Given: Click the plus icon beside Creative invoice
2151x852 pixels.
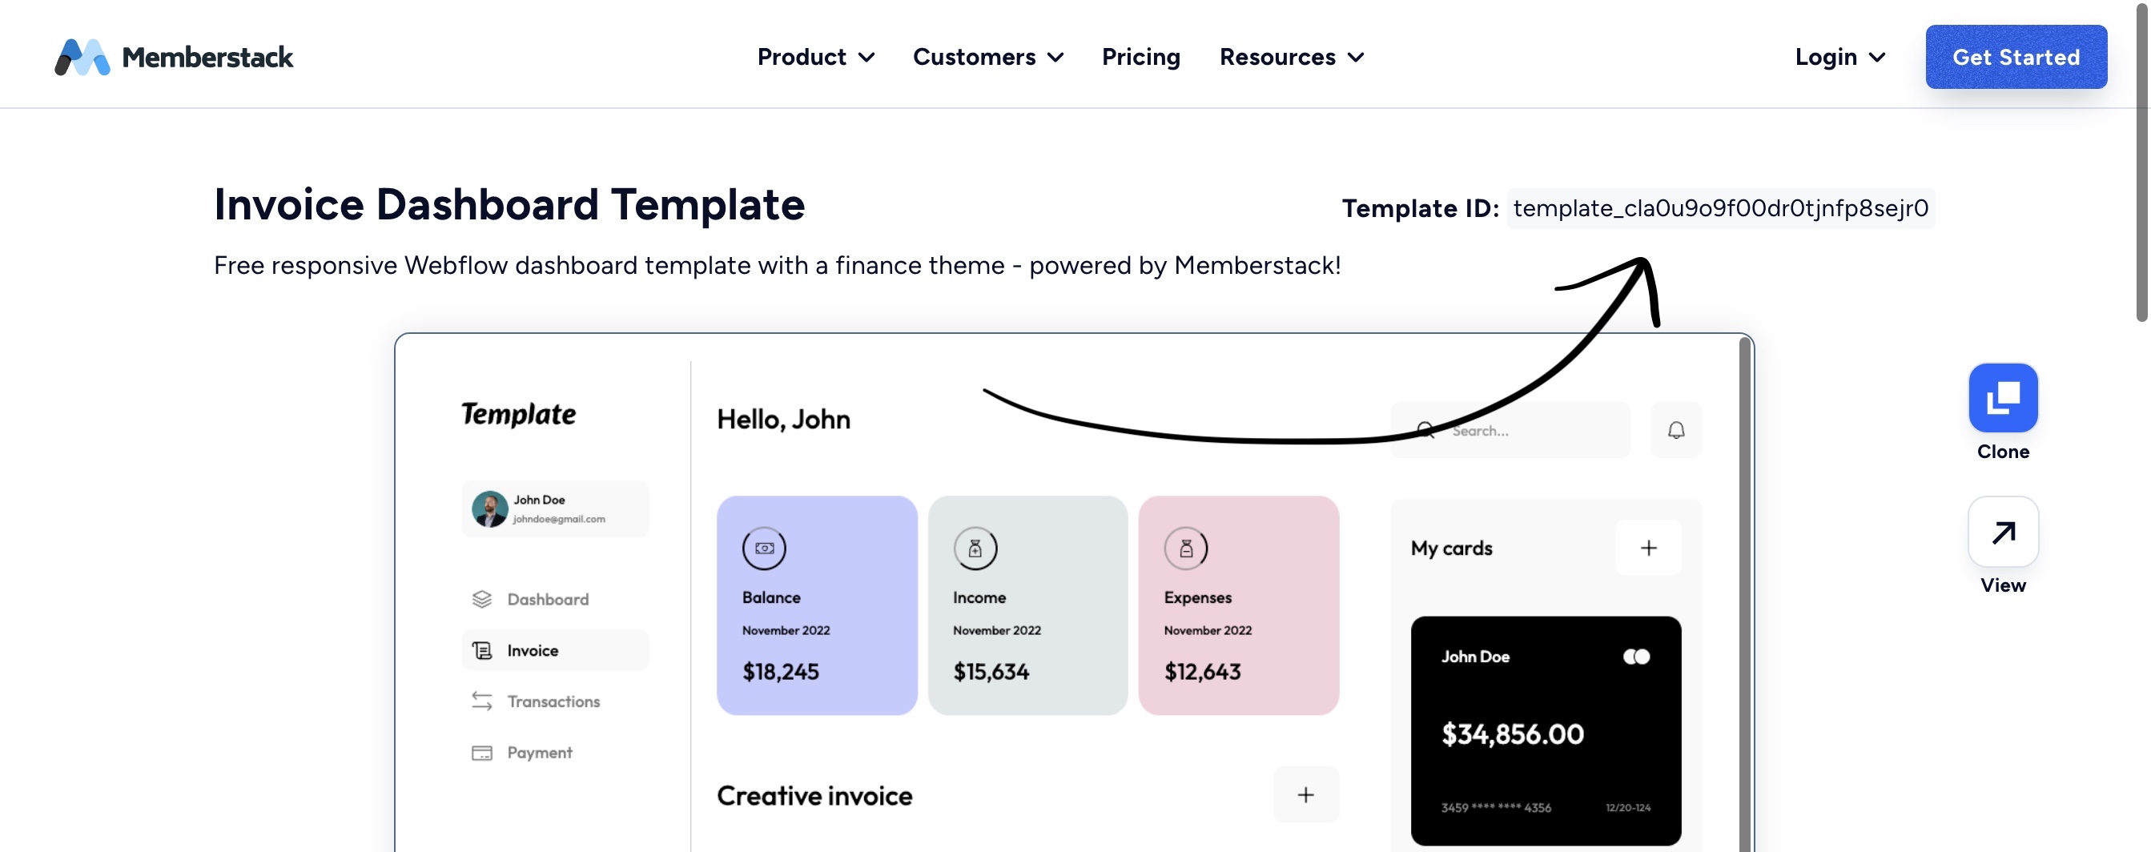Looking at the screenshot, I should click(1306, 794).
